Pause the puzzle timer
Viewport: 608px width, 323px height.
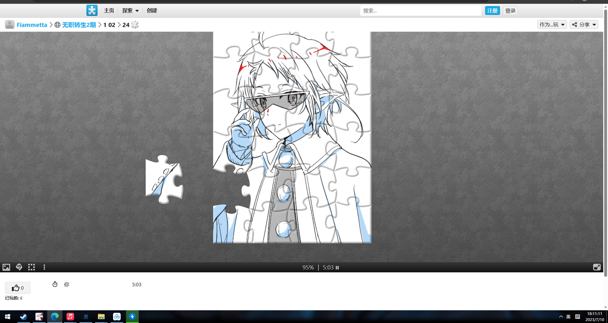[337, 268]
